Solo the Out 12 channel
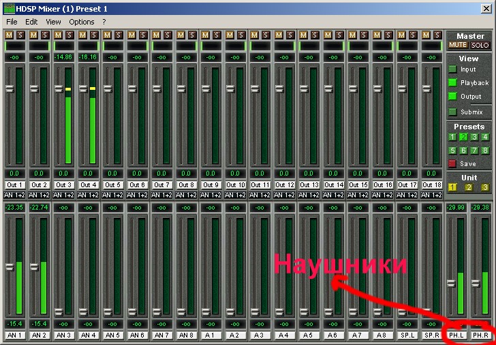Viewport: 496px width, 345px height. pyautogui.click(x=290, y=35)
